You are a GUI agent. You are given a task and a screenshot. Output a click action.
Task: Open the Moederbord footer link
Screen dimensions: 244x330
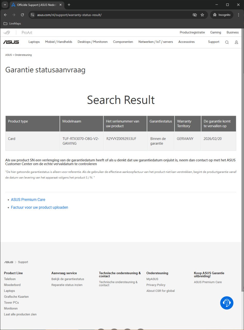click(12, 285)
